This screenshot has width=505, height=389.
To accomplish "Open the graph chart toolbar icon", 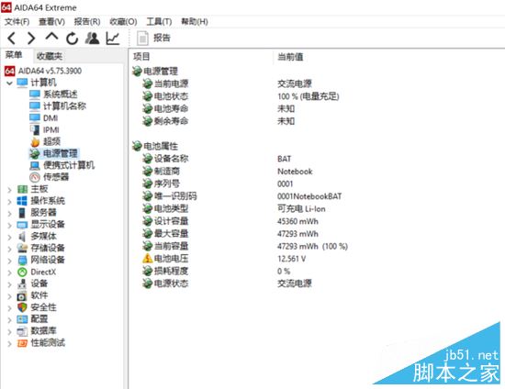I will point(113,39).
